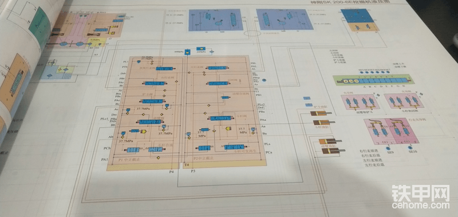Image resolution: width=458 pixels, height=217 pixels.
Task: Click the 铲斗阀 (bucket valve) spool symbol
Action: point(152,101)
